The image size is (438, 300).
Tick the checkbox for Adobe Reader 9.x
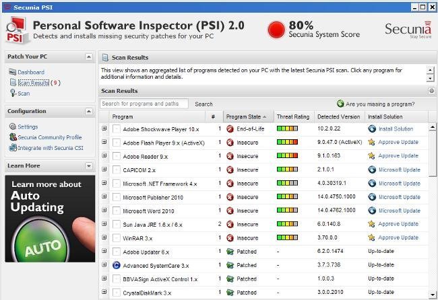[116, 156]
